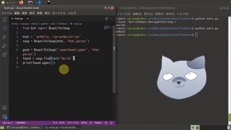Open the Accounts menu in the activity bar

click(x=5, y=108)
